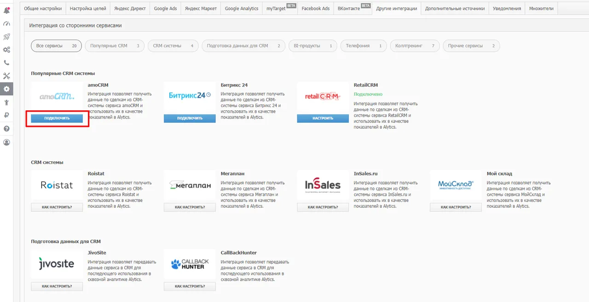Click Как настроить? under JivoSite

point(57,286)
